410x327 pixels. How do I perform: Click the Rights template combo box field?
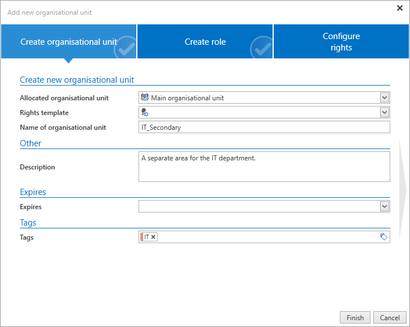click(x=264, y=112)
